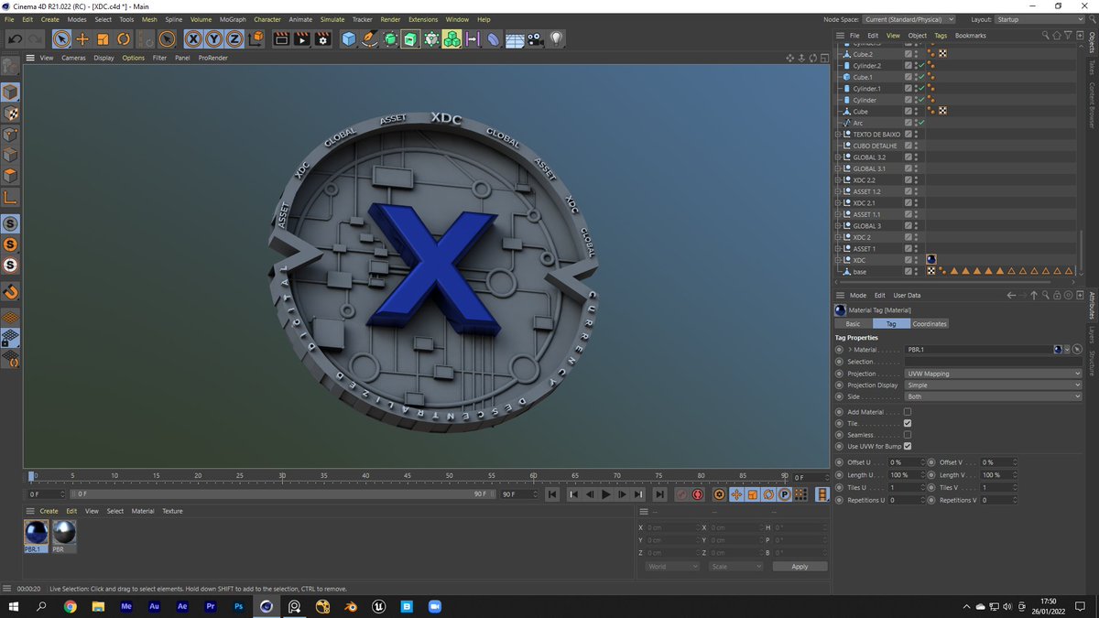Select the Move tool in the top toolbar
This screenshot has height=618, width=1099.
[82, 39]
